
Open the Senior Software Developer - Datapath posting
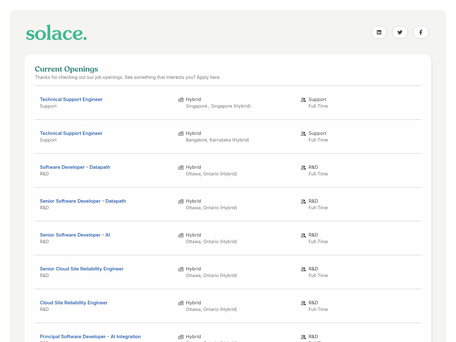[x=83, y=201]
